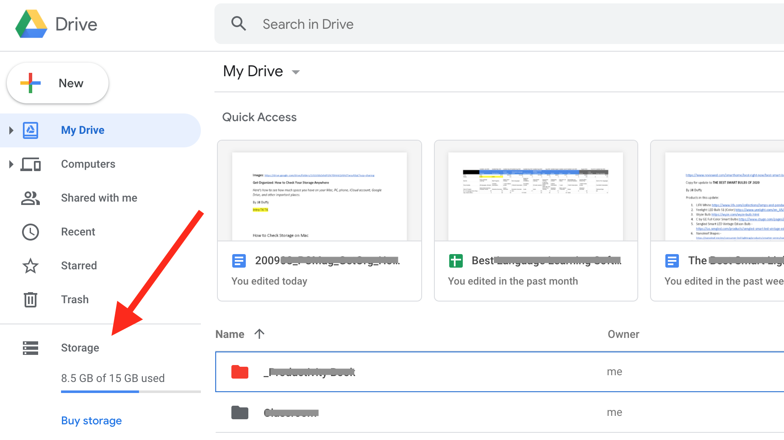Click the gray folder icon

pos(240,412)
